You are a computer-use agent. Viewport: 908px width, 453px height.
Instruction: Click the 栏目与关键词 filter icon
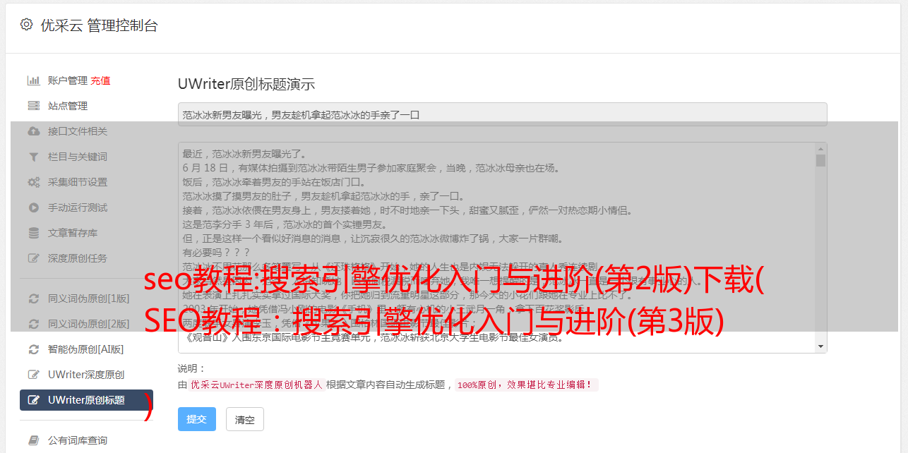coord(33,157)
